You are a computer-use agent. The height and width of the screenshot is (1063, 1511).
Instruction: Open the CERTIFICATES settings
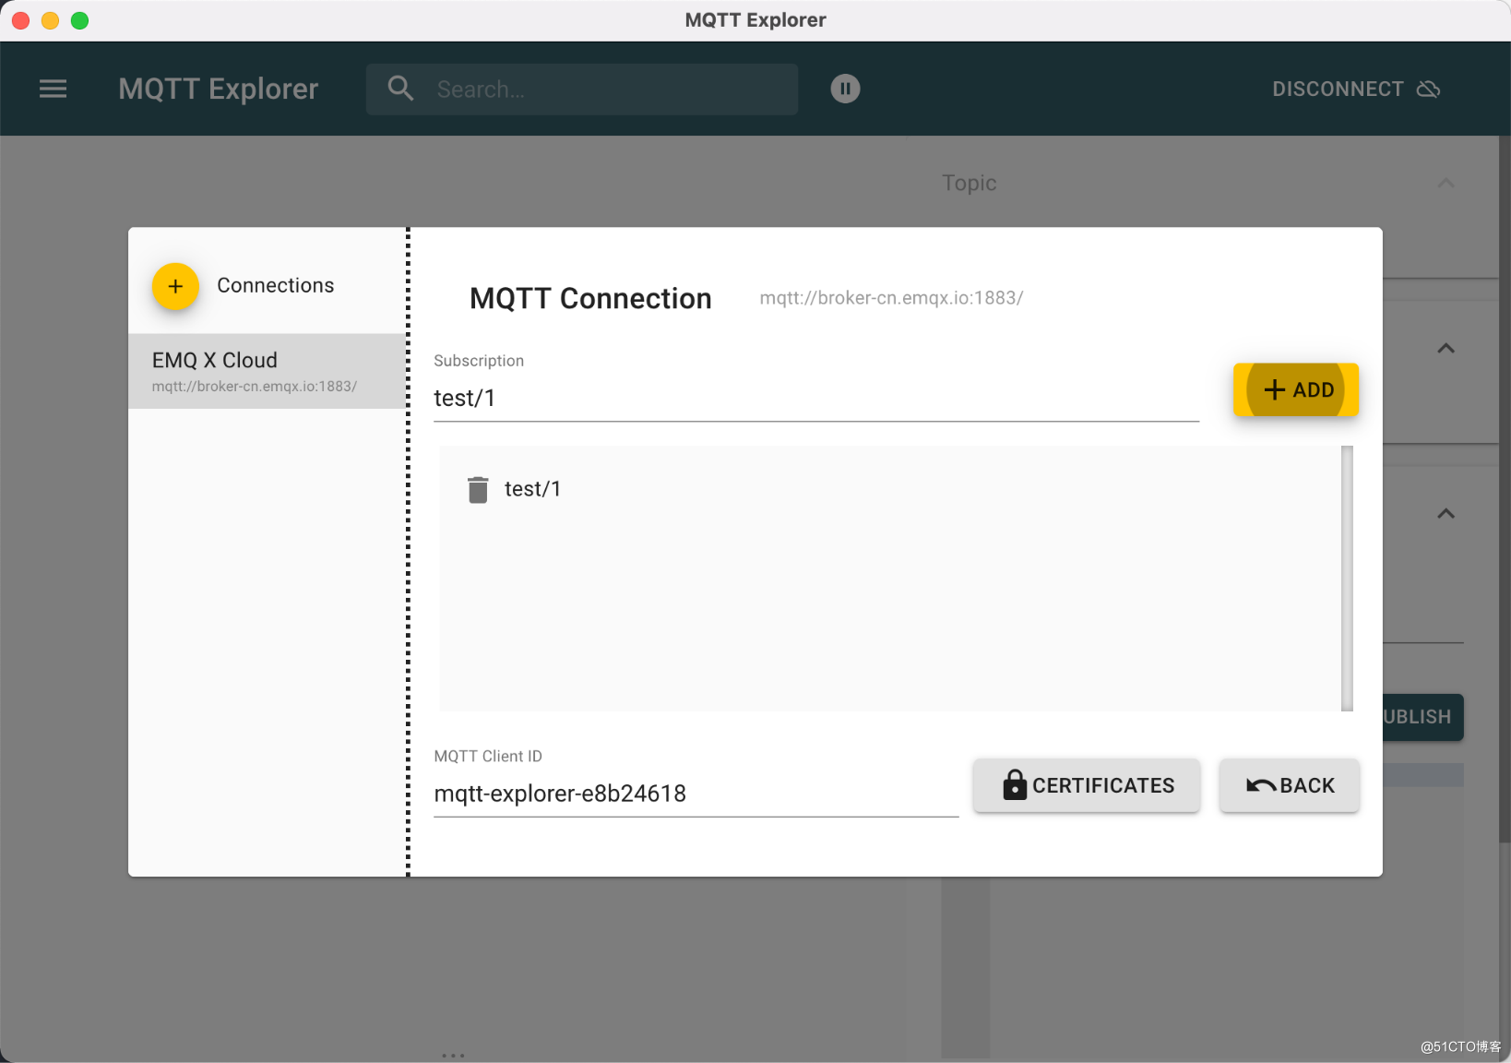click(1087, 785)
